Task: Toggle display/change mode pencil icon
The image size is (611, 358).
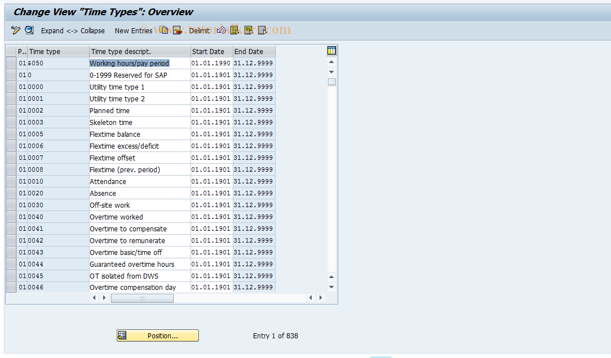Action: (16, 30)
